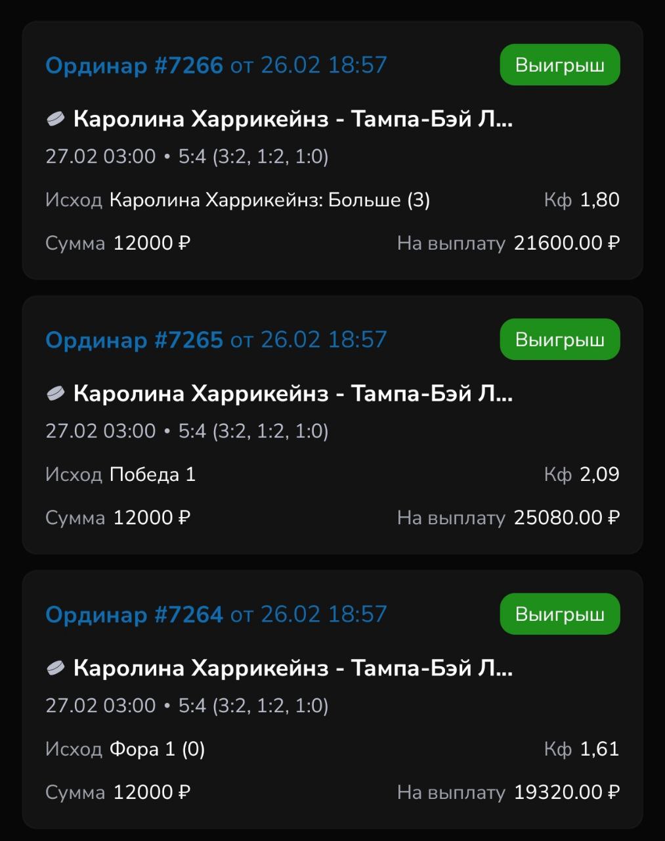This screenshot has height=841, width=665.
Task: Click the outcome 'Каролина Харрикейнз: Больше (3)'
Action: coord(269,200)
